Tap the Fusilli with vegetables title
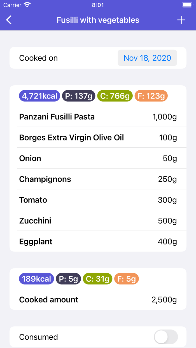Viewport: 196px width, 348px height. click(98, 20)
